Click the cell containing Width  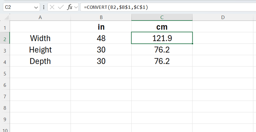40,38
